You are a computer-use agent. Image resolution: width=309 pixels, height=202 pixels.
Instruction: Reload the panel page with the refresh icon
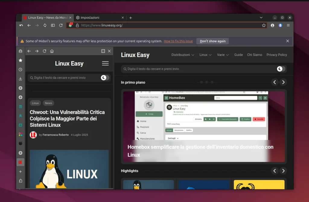click(x=44, y=51)
